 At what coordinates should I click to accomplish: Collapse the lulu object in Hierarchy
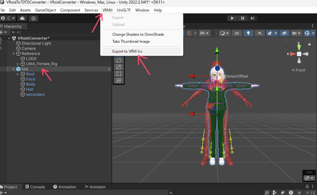pyautogui.click(x=13, y=69)
